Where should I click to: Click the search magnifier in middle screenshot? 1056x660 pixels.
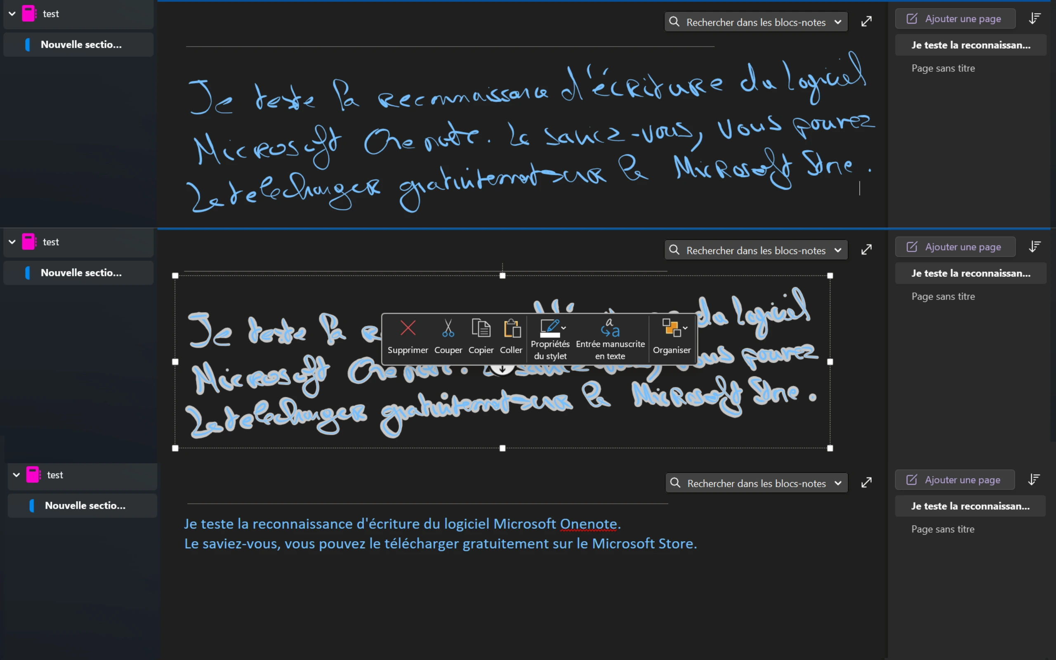(674, 250)
